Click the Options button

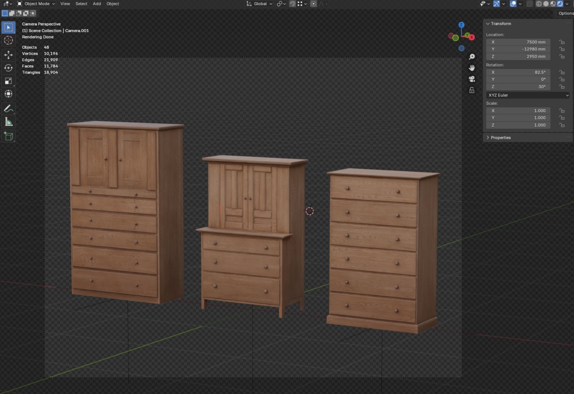(x=566, y=13)
